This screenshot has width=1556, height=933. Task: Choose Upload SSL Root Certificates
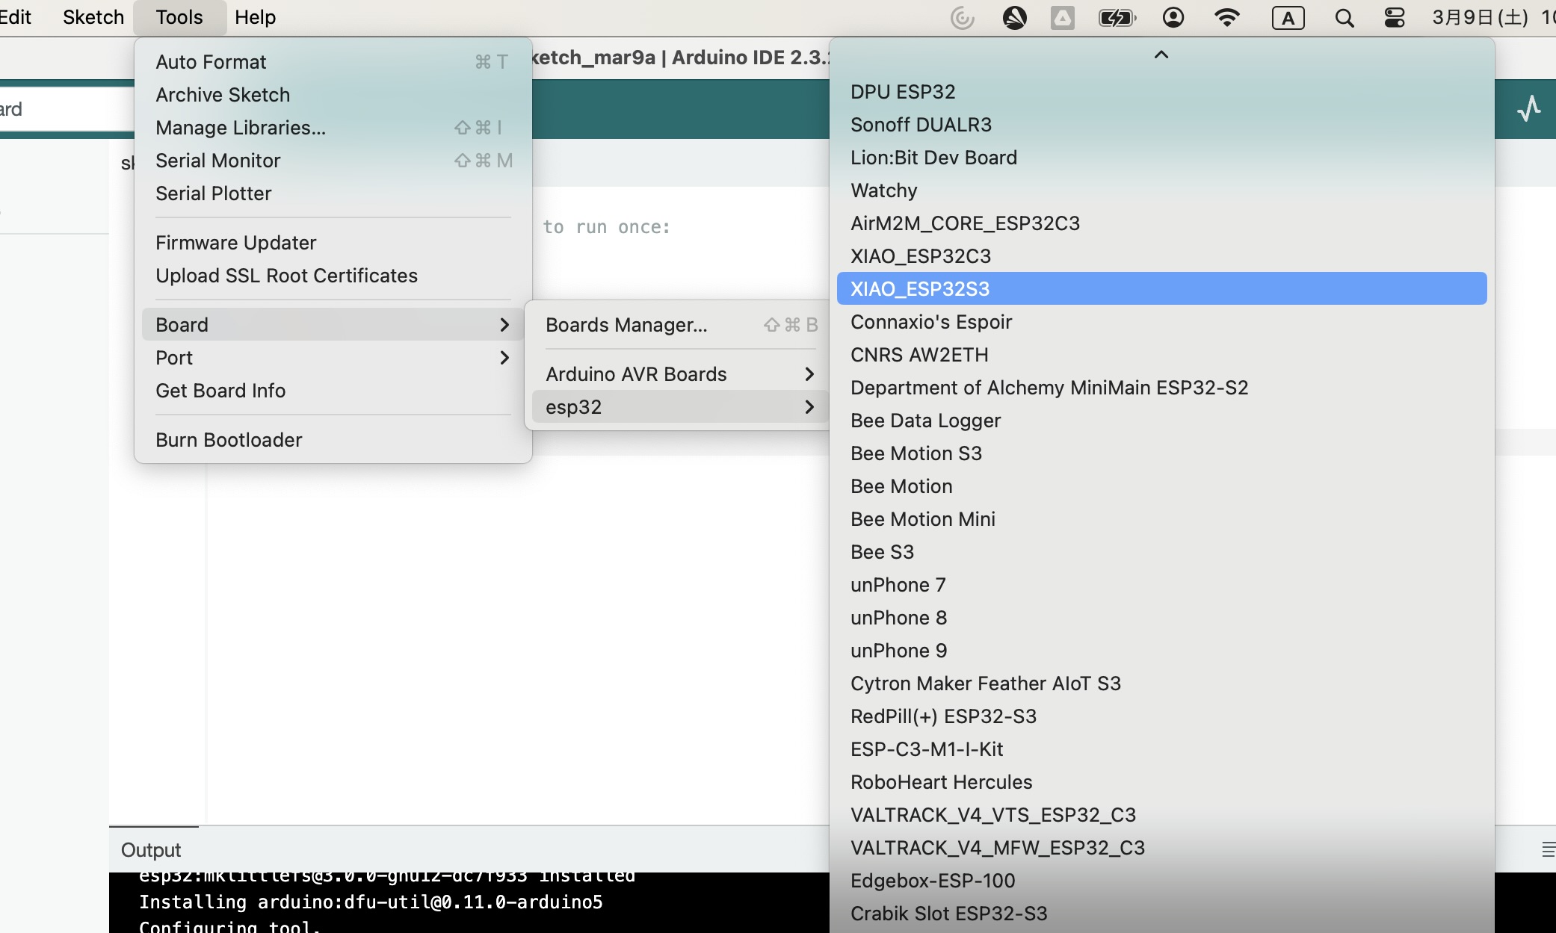pyautogui.click(x=333, y=275)
